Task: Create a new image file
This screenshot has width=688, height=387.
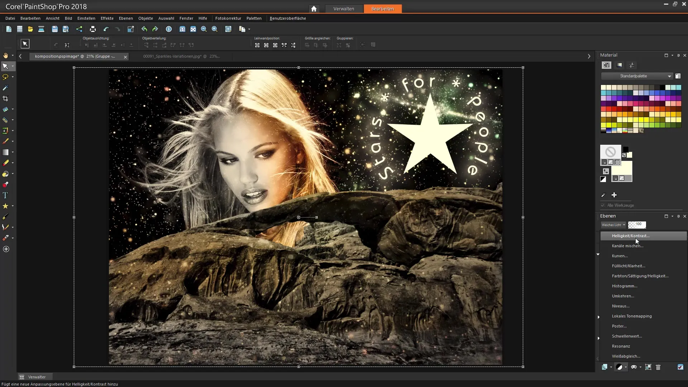Action: tap(9, 29)
